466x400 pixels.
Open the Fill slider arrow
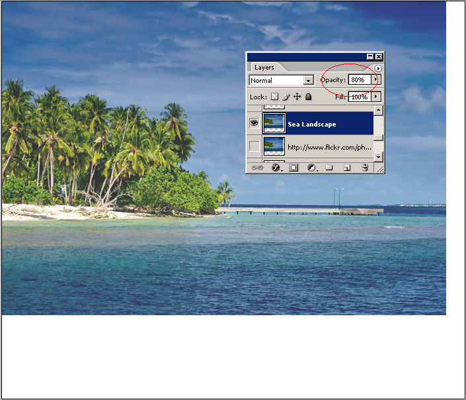coord(377,97)
